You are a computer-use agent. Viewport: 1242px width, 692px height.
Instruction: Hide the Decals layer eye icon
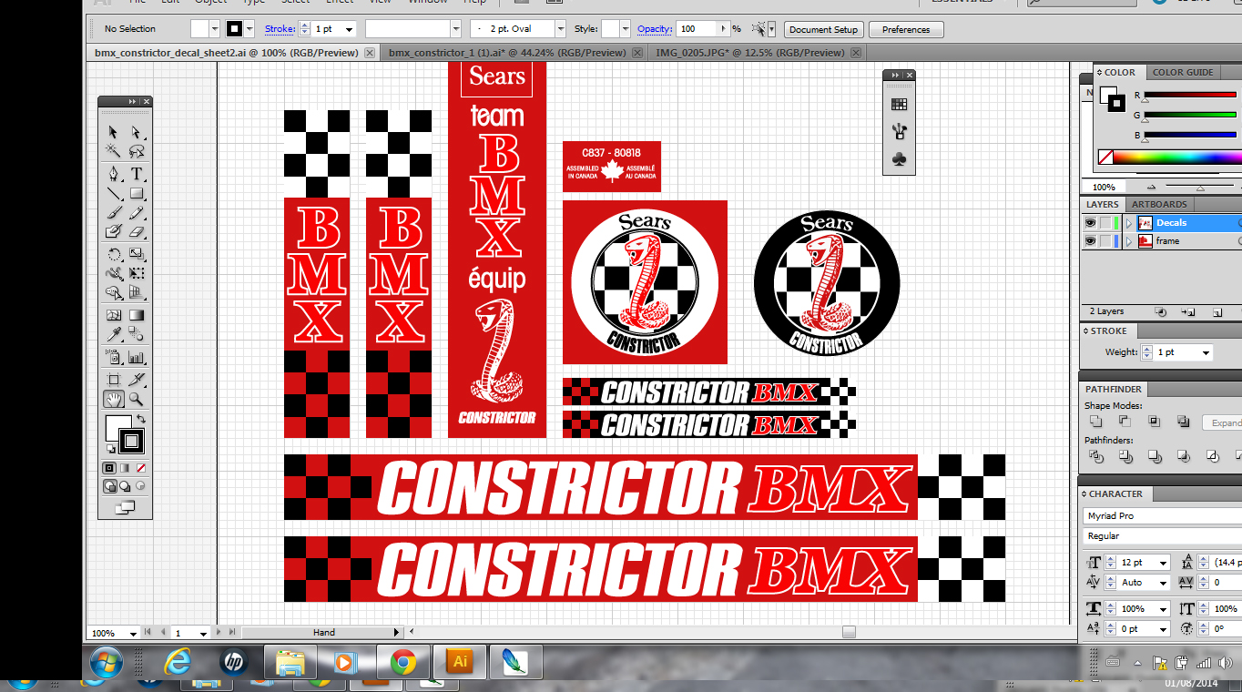click(1090, 223)
